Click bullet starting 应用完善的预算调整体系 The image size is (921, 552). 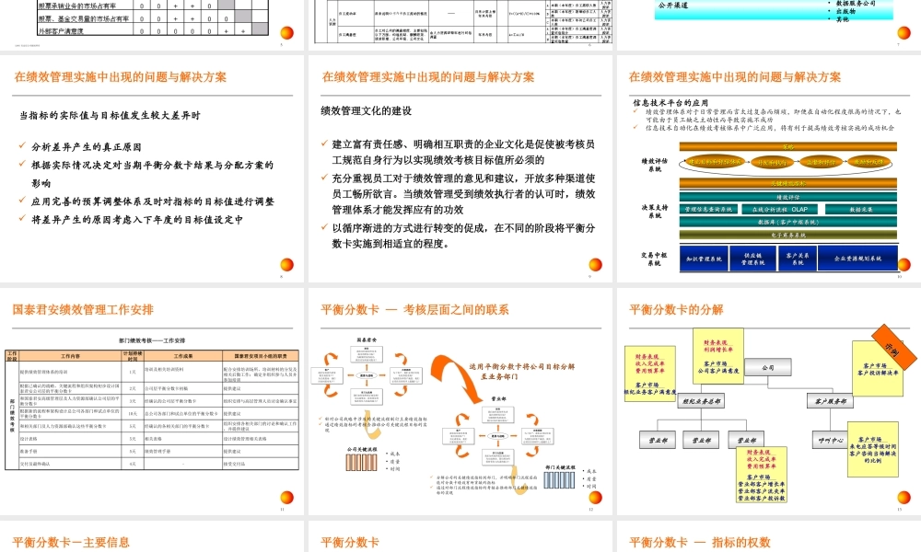pyautogui.click(x=153, y=201)
